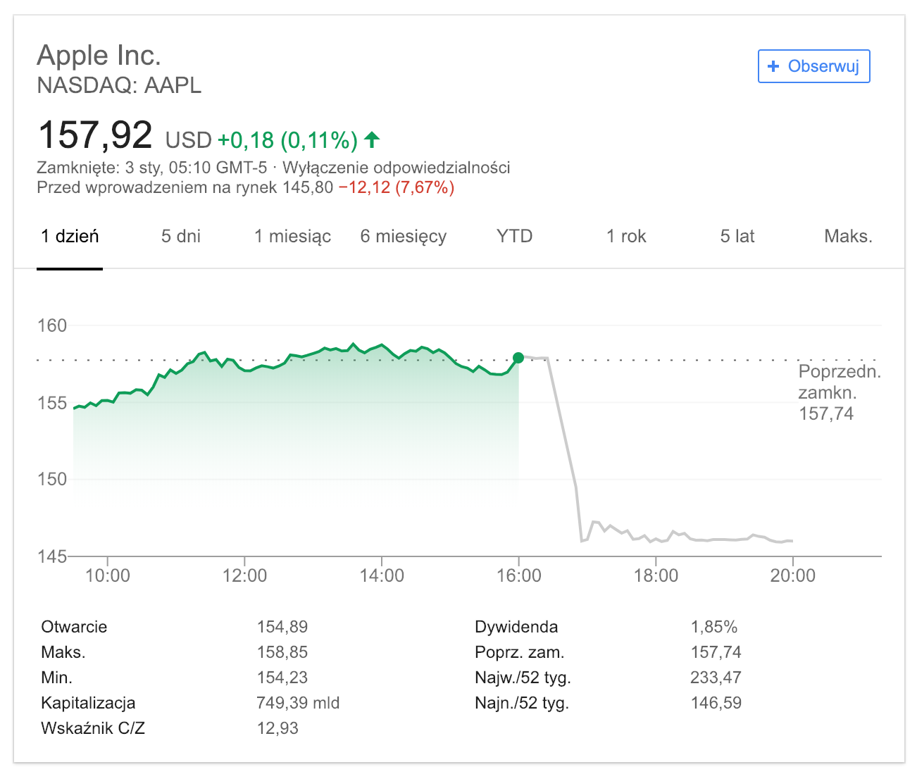Open Wyłączenie odpowiedzialności disclaimer link
The height and width of the screenshot is (779, 917).
pos(396,168)
